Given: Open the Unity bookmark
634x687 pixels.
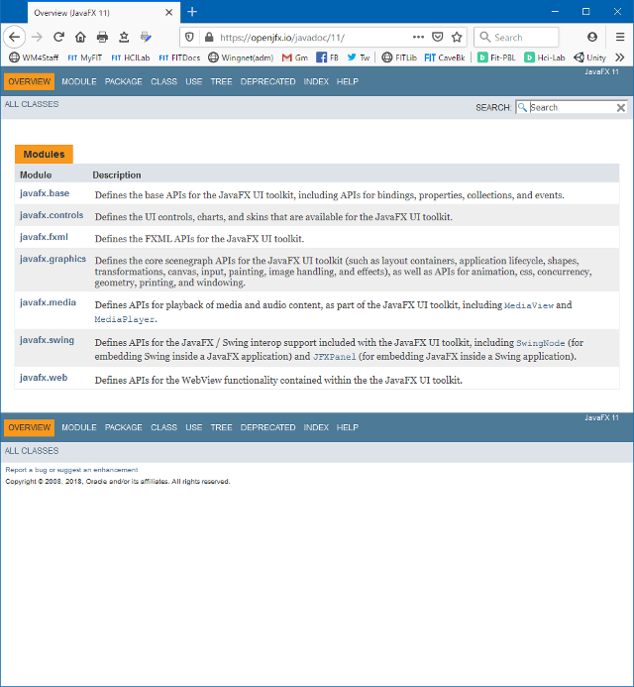Looking at the screenshot, I should click(x=590, y=57).
